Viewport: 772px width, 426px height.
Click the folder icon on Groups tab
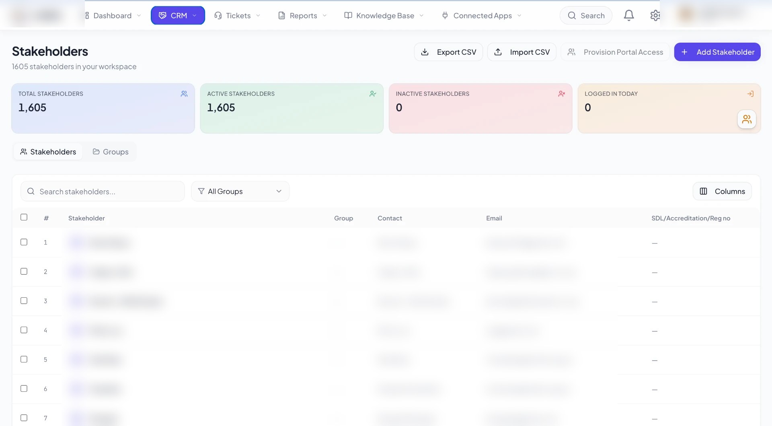click(96, 152)
